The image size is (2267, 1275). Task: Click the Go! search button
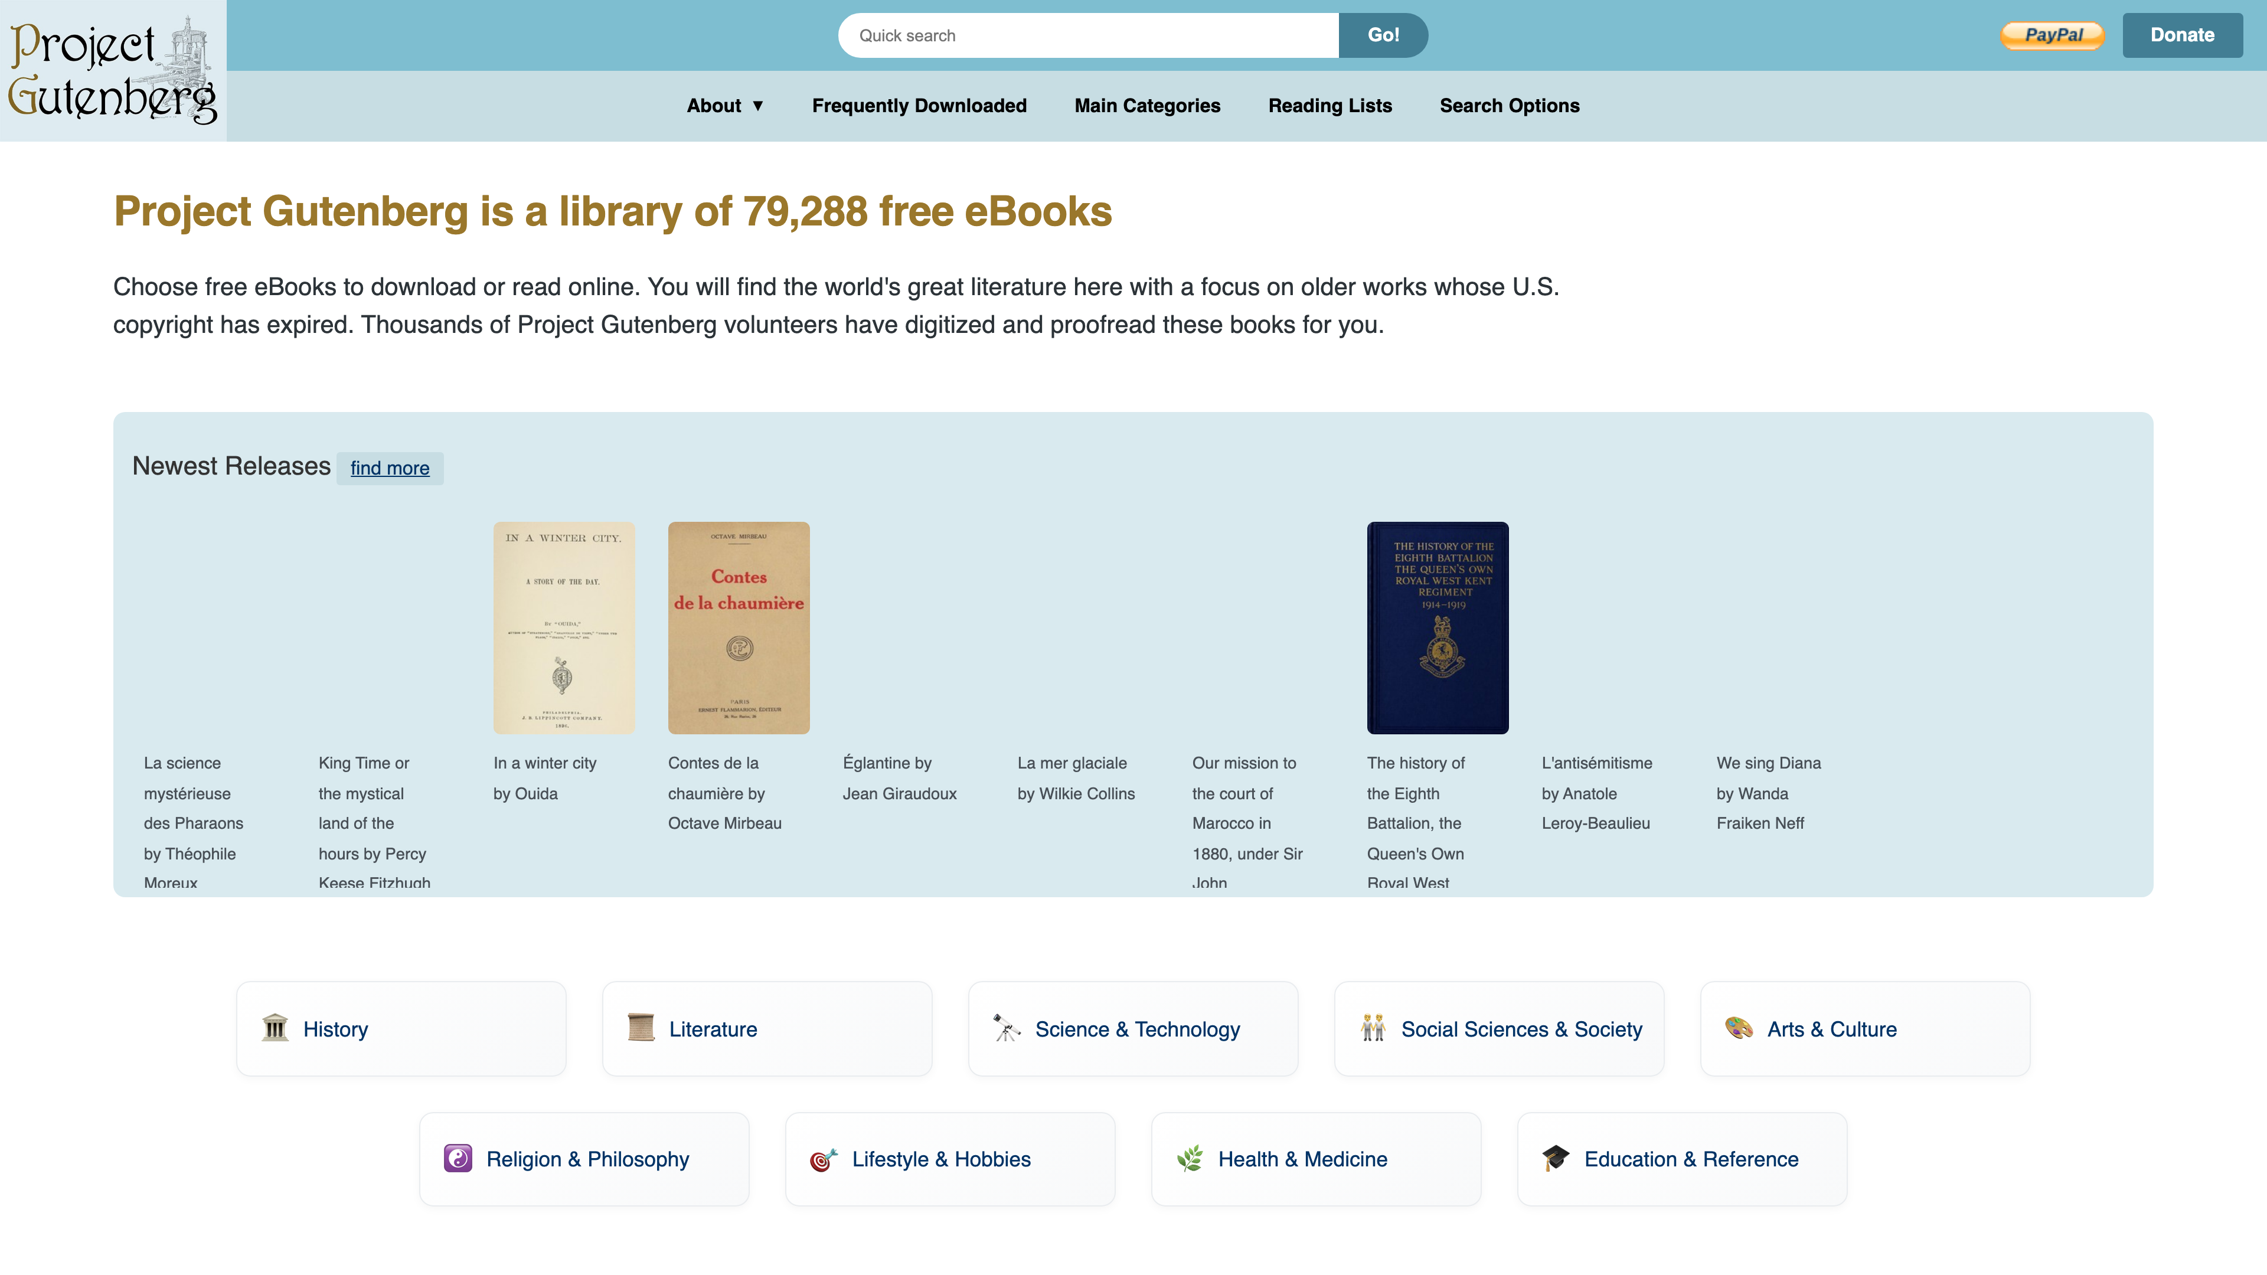[x=1383, y=35]
